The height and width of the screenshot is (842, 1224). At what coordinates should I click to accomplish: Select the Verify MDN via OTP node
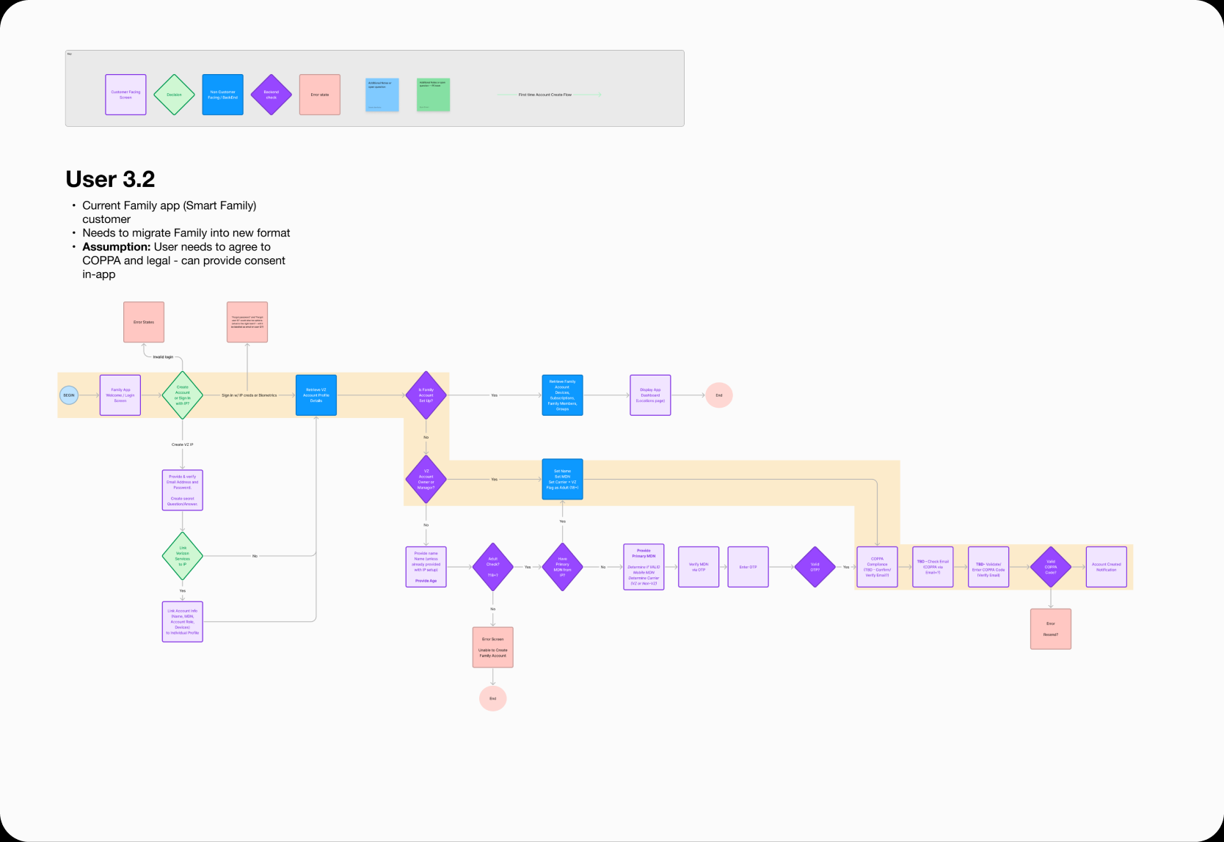pos(699,567)
